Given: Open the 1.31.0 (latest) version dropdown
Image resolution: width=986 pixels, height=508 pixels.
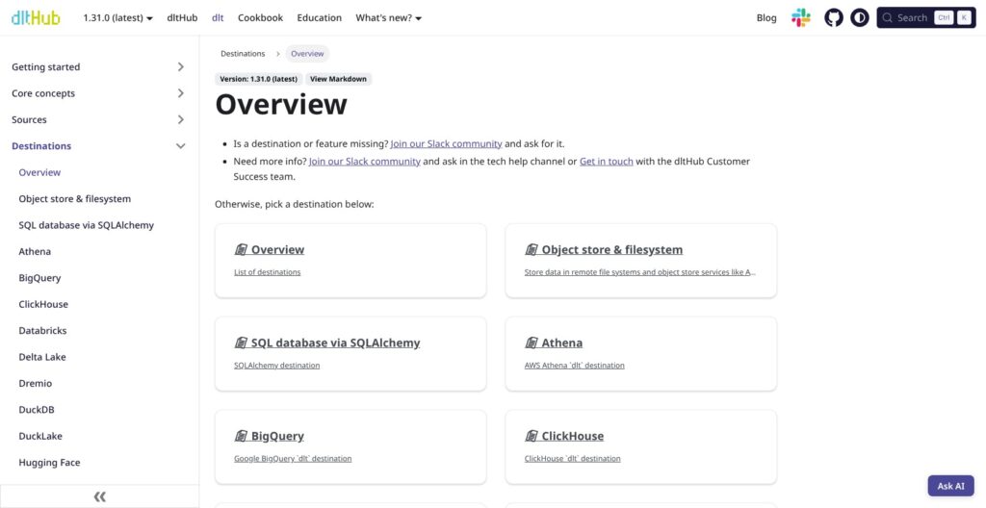Looking at the screenshot, I should (x=117, y=17).
